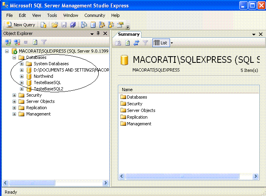Click the Save toolbar icon
Screen dimensions: 266x196
[64, 25]
